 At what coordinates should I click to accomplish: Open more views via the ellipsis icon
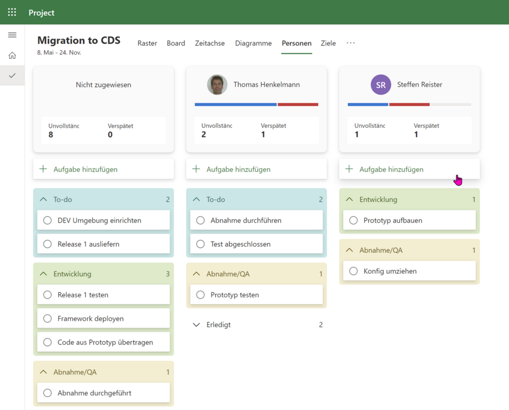point(350,43)
